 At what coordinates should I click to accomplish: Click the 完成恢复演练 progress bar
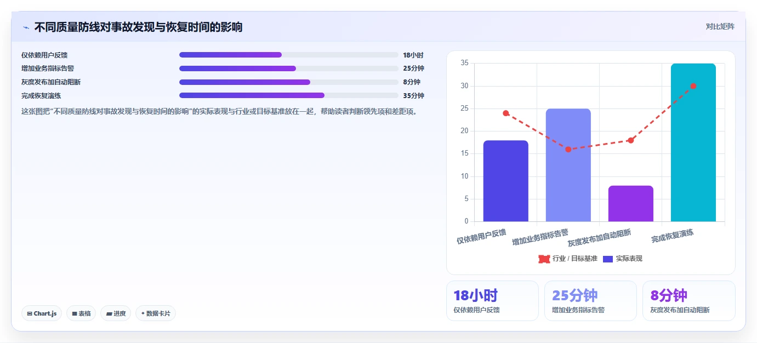(x=288, y=95)
